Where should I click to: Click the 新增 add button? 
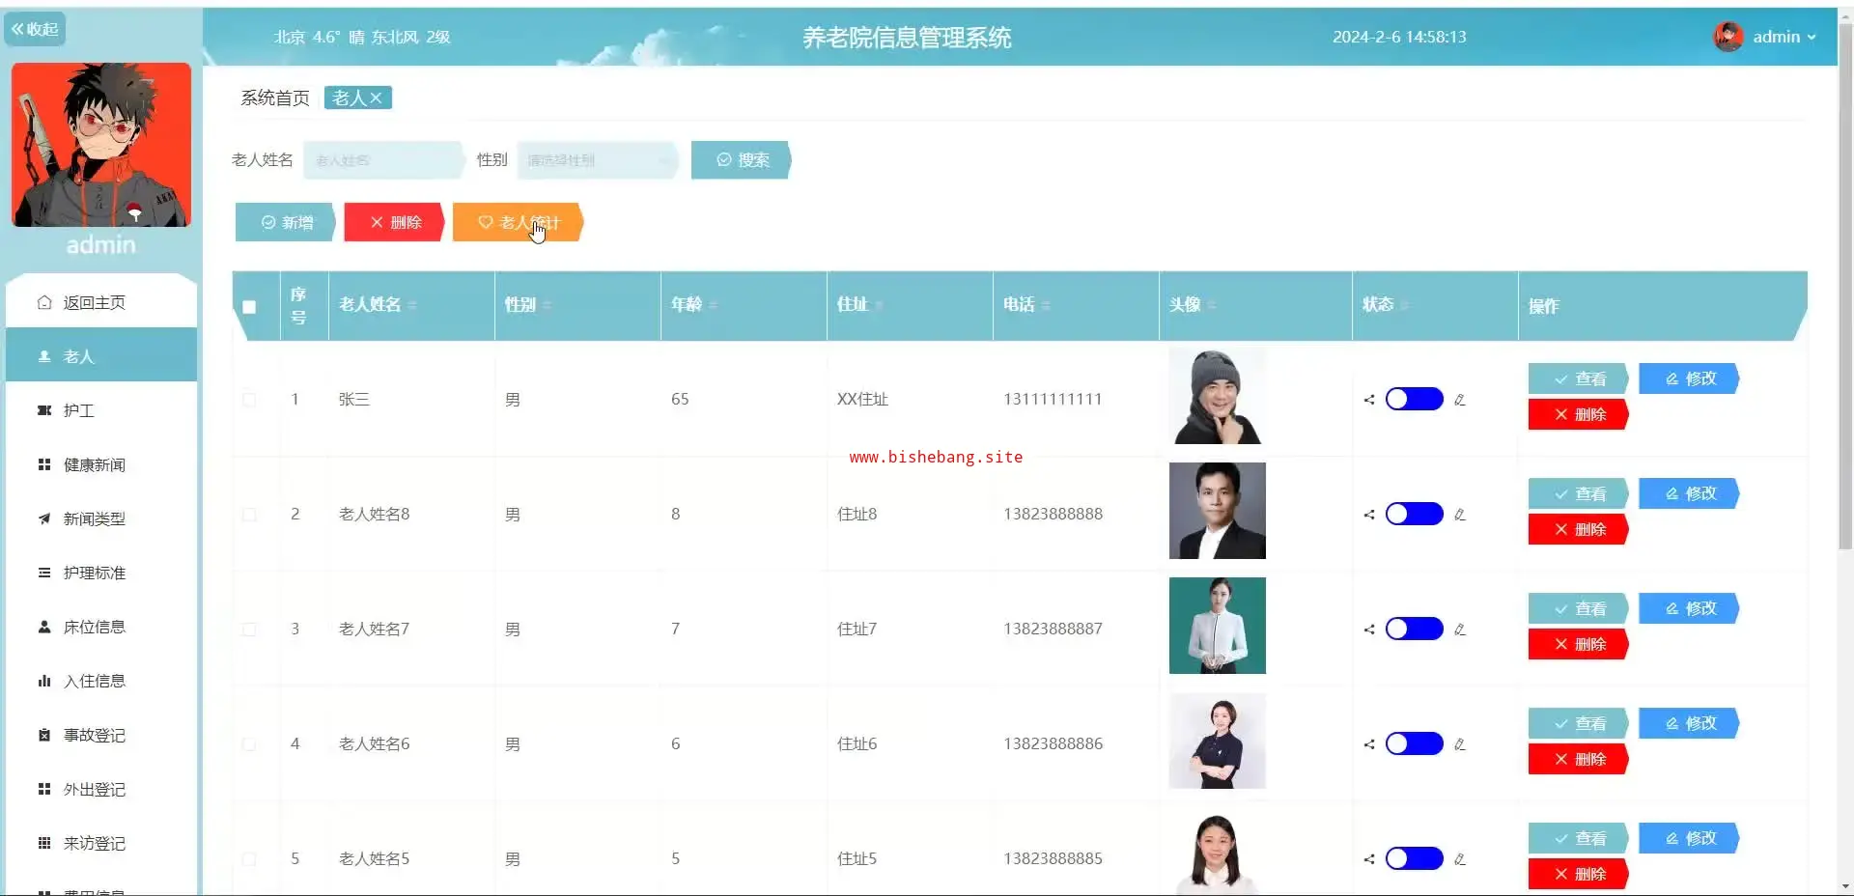(286, 222)
